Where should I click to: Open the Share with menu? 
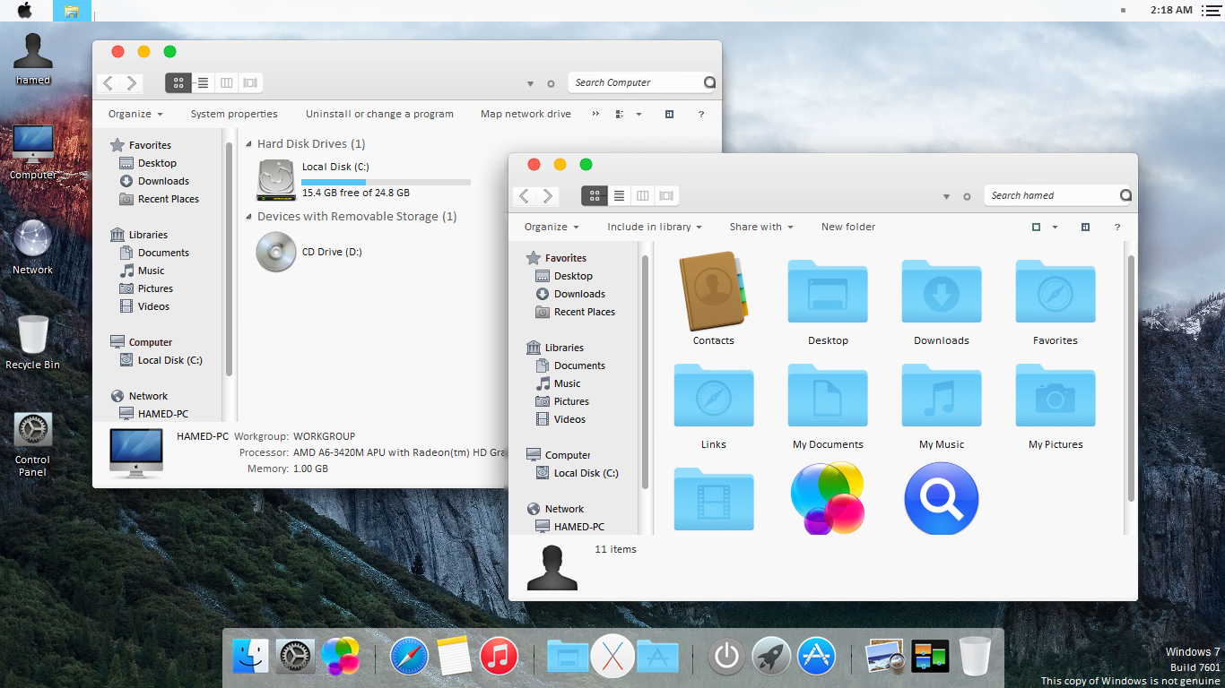point(760,227)
